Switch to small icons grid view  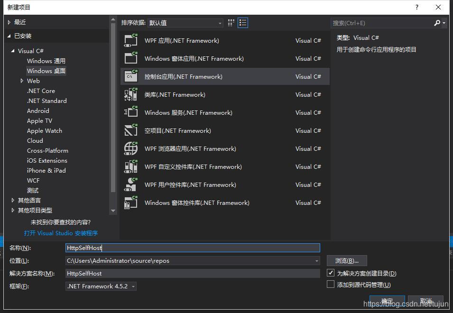(231, 23)
